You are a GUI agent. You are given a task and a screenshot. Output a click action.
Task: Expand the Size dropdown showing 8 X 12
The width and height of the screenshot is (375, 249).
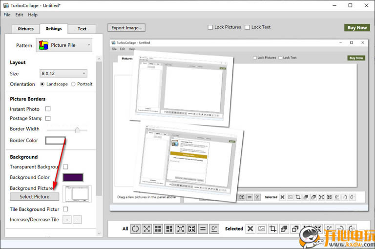coord(63,73)
